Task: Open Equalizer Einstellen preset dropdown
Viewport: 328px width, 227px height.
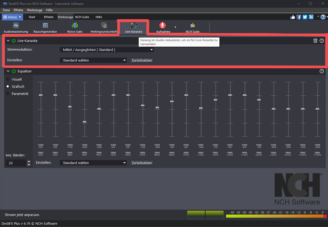Action: coord(93,163)
